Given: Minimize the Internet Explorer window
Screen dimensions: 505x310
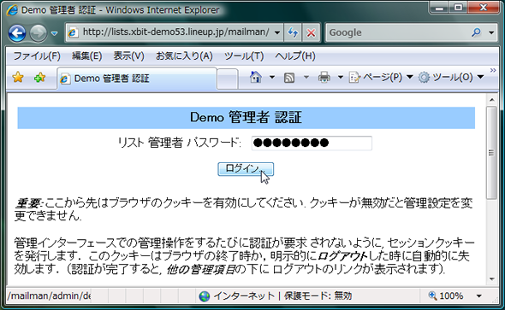Looking at the screenshot, I should [x=439, y=8].
